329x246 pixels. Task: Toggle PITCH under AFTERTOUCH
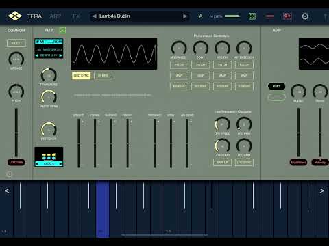(x=244, y=65)
